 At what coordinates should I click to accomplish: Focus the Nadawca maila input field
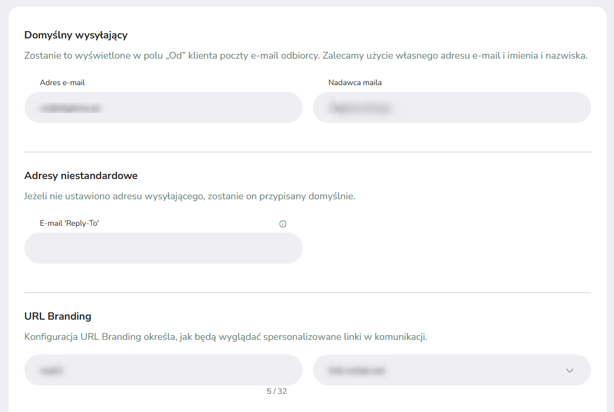(452, 107)
